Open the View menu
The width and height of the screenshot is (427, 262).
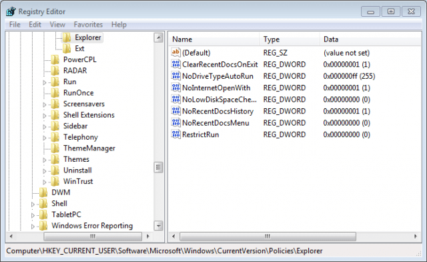click(x=57, y=25)
